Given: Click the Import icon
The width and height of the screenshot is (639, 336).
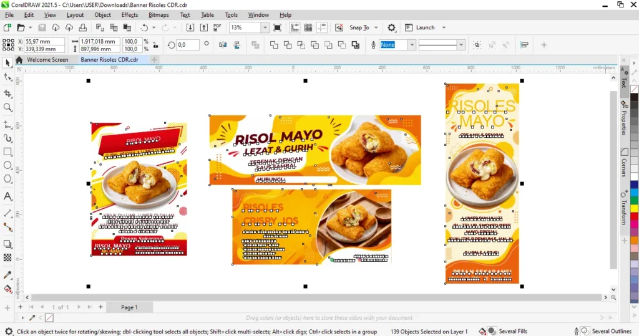Looking at the screenshot, I should coord(190,27).
